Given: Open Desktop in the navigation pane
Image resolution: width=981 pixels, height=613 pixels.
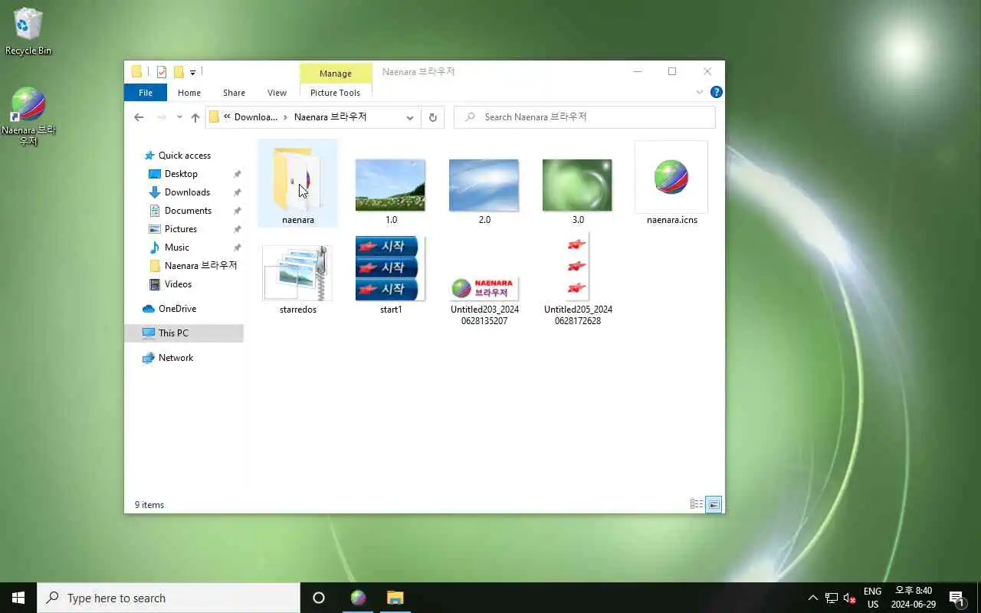Looking at the screenshot, I should pos(181,174).
